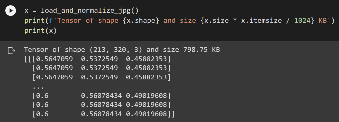Click first output row starting with [[[0.5647059

pyautogui.click(x=97, y=59)
